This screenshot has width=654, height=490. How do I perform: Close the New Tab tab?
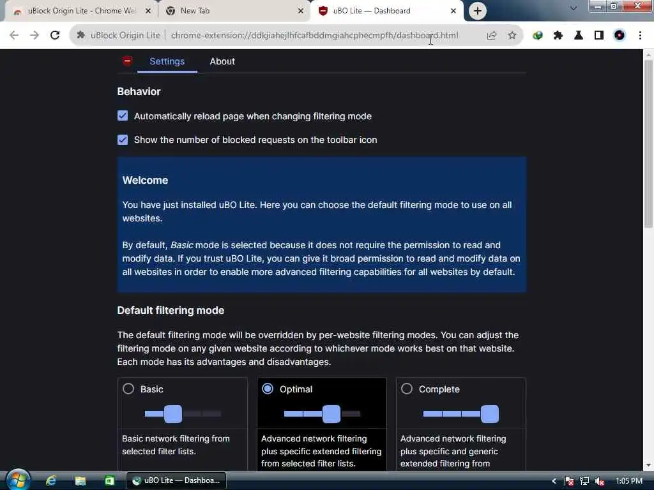click(301, 11)
